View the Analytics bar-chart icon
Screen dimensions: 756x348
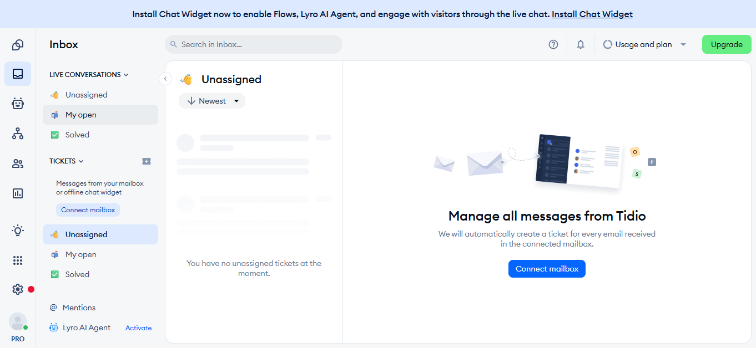coord(17,193)
